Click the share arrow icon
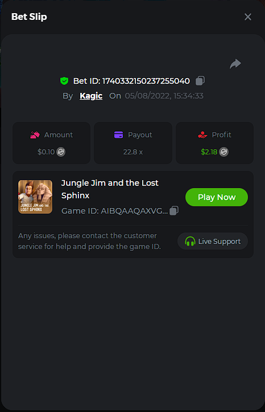This screenshot has height=412, width=265. 235,64
